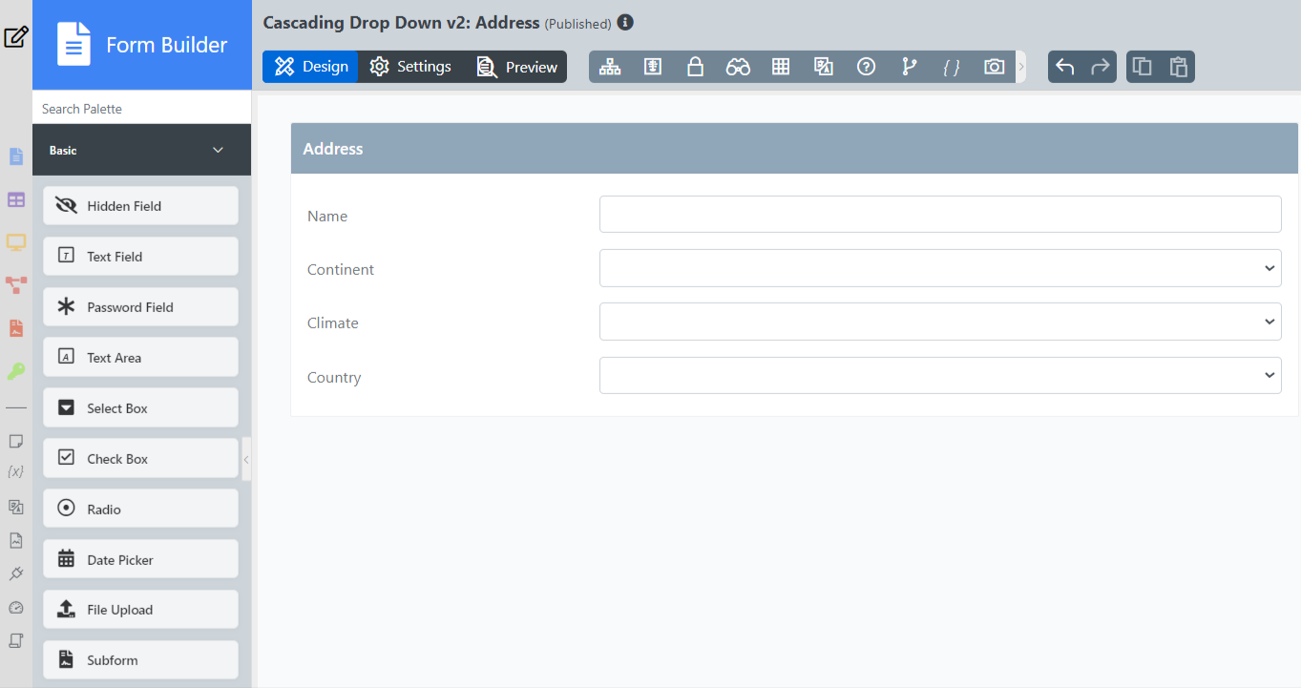The image size is (1301, 688).
Task: Click the "Cascading Drop Down v2: Address" title
Action: click(402, 22)
